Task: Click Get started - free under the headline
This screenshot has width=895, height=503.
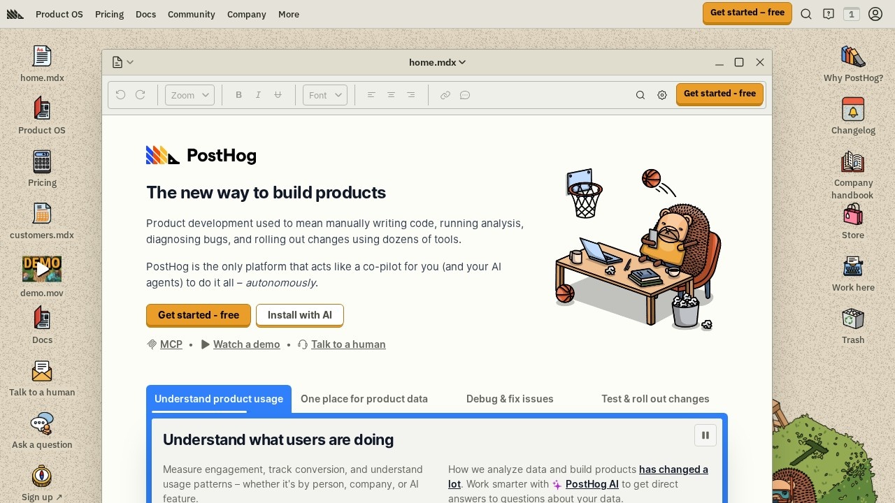Action: [x=199, y=315]
